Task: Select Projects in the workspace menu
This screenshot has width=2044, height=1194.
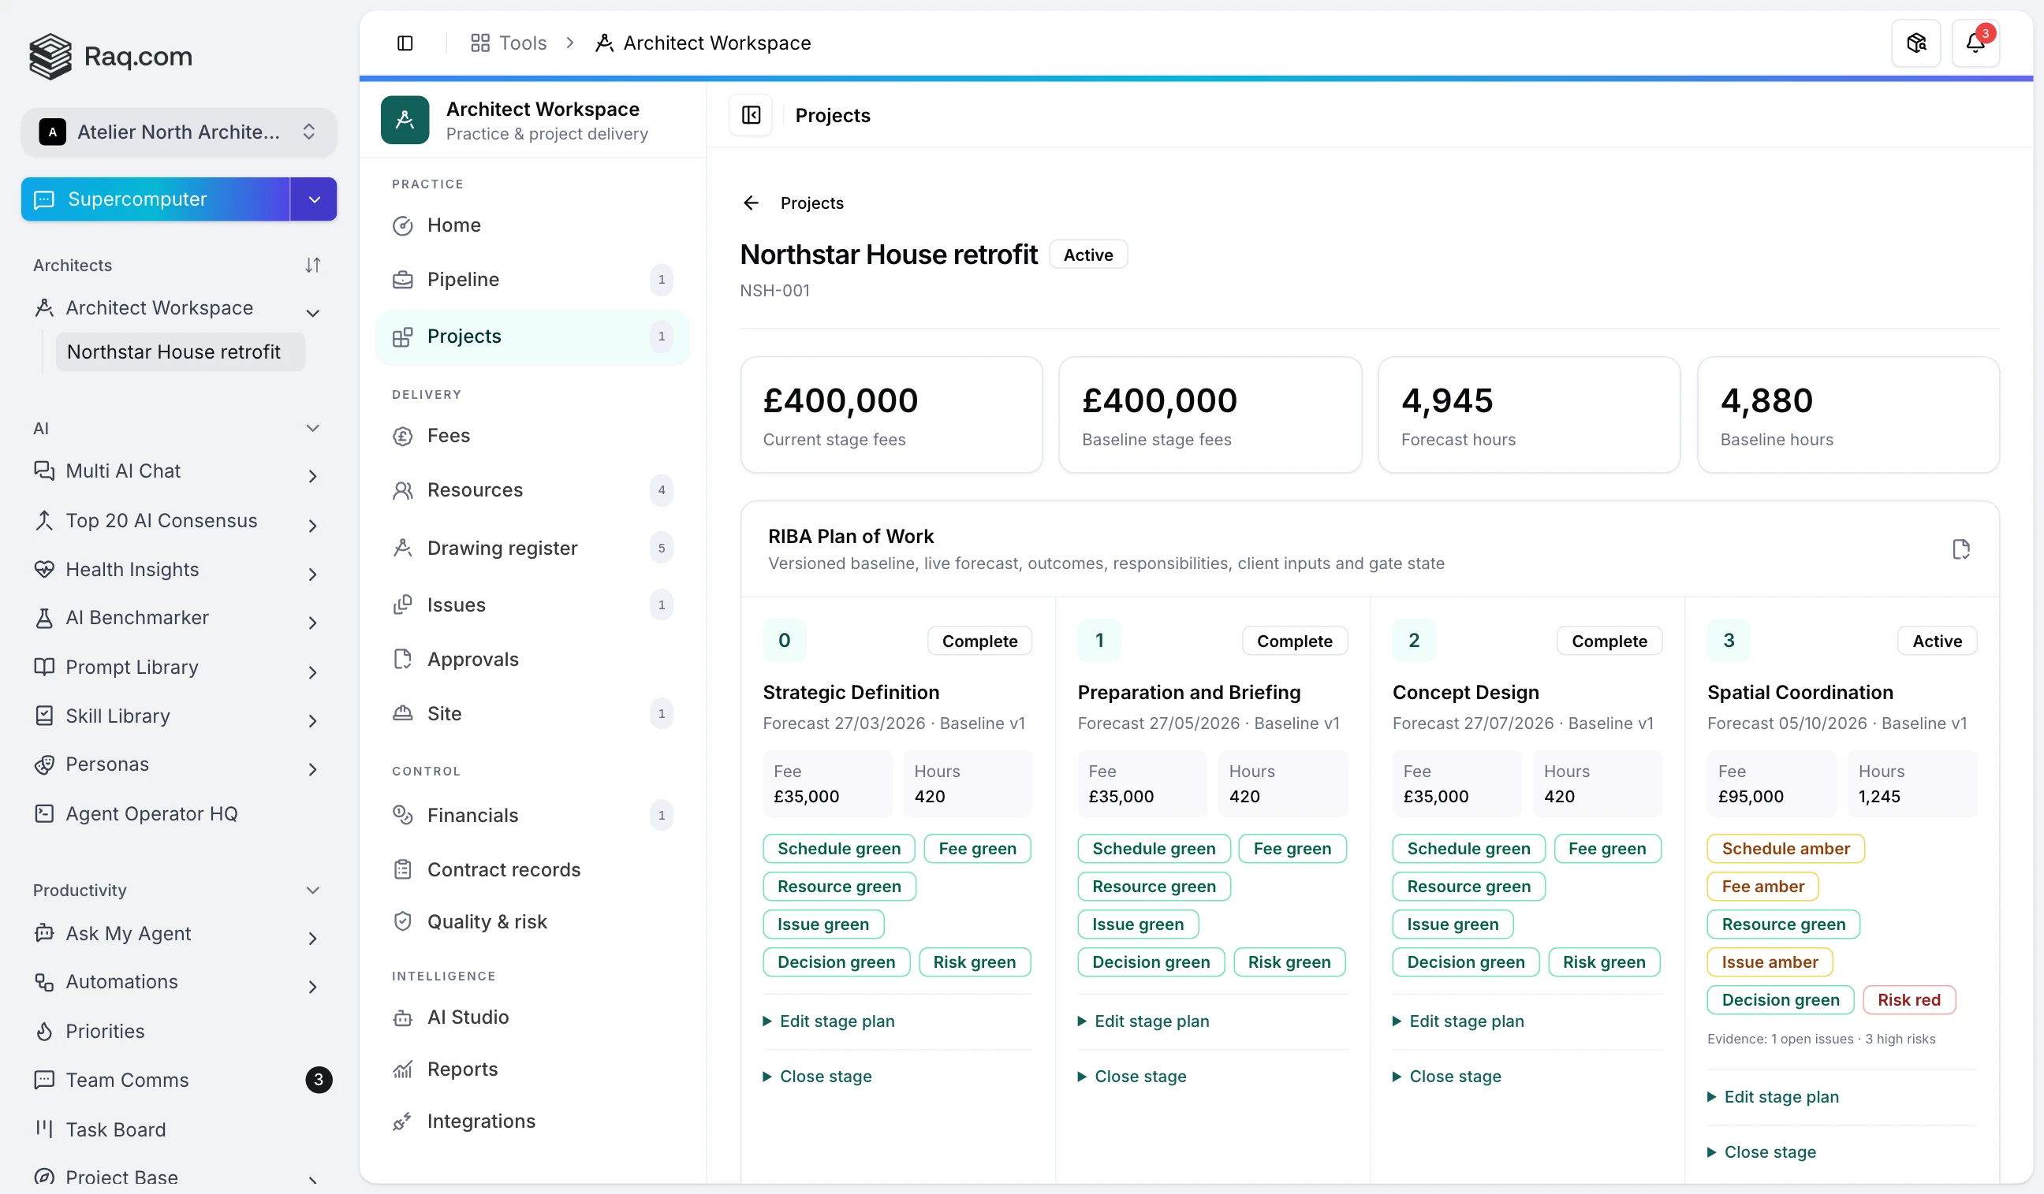Action: coord(533,337)
